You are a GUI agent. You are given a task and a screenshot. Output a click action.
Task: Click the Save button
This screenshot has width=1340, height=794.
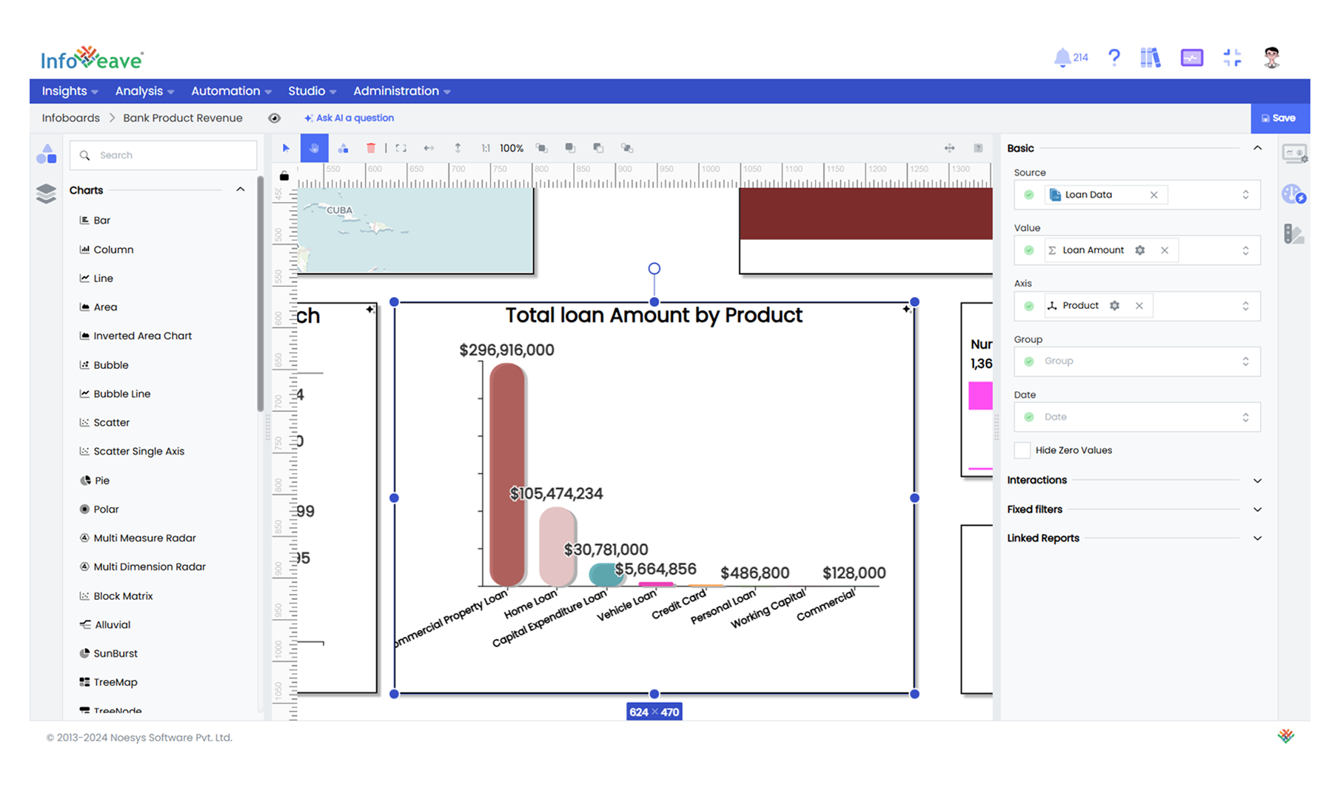point(1280,118)
